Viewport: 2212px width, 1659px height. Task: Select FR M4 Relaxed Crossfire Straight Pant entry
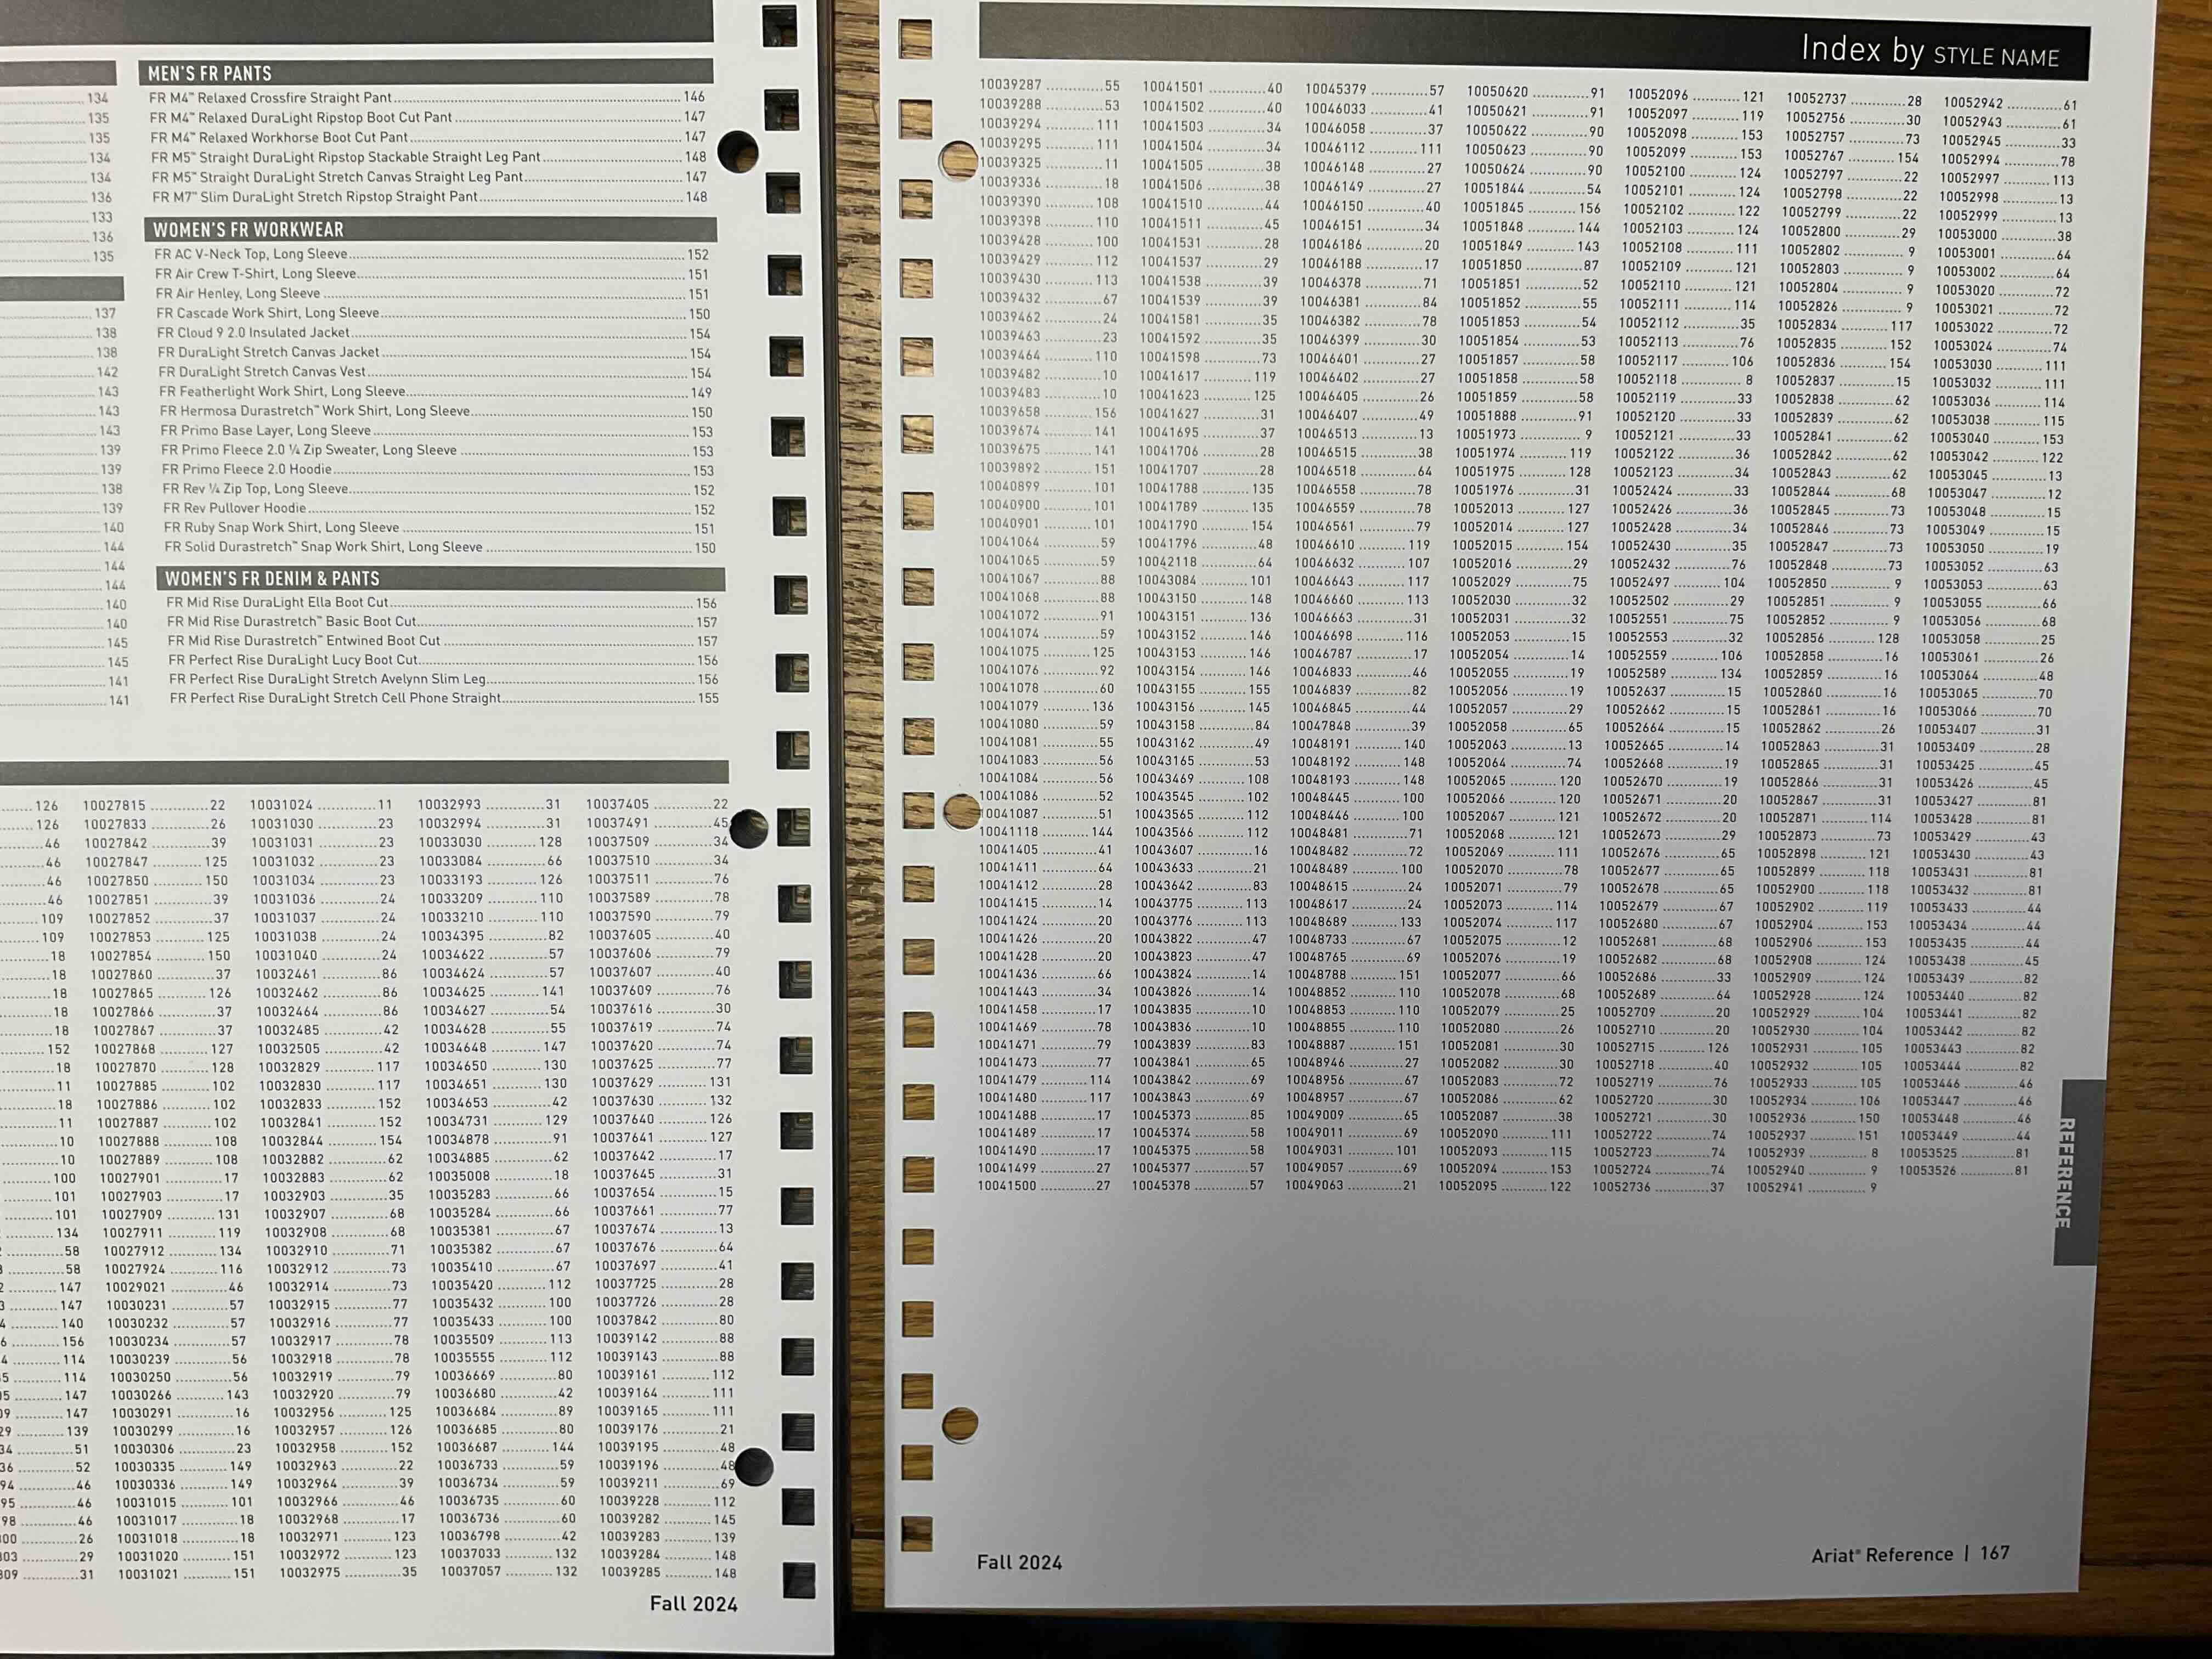tap(270, 98)
